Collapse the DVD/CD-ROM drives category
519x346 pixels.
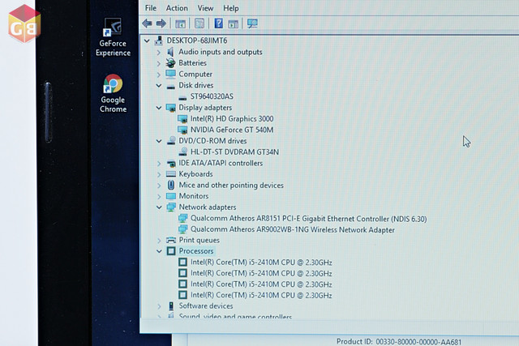[159, 141]
